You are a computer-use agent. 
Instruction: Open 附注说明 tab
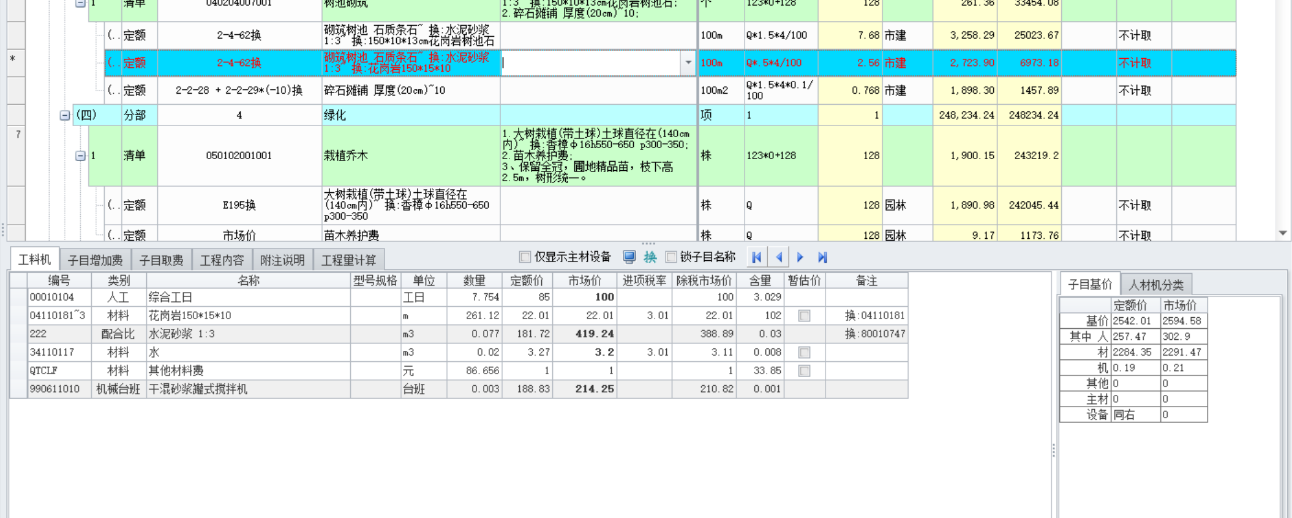[282, 260]
